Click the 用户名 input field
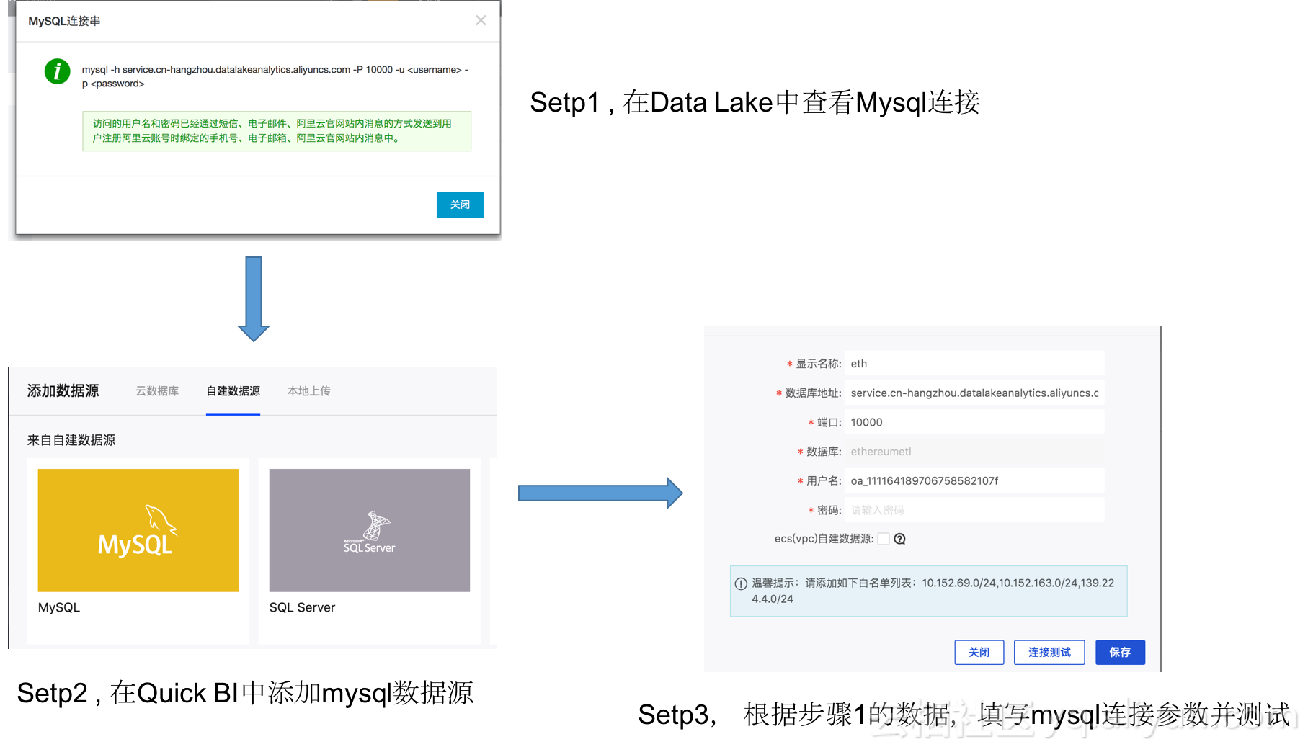Image resolution: width=1308 pixels, height=747 pixels. point(974,480)
